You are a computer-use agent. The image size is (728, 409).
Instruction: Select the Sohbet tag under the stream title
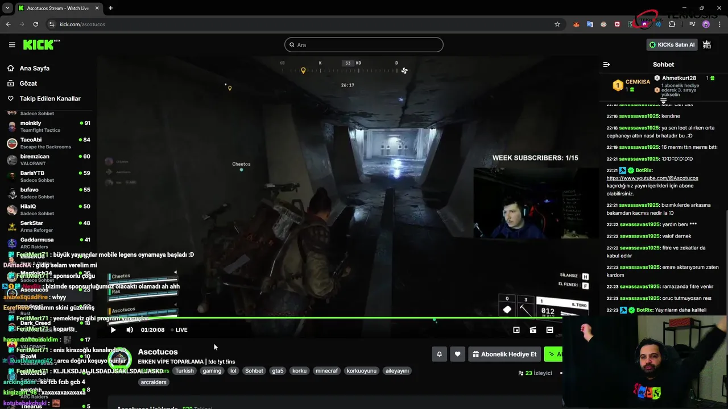click(x=254, y=371)
